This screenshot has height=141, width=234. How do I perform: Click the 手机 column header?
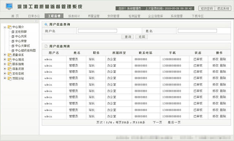coord(172,53)
